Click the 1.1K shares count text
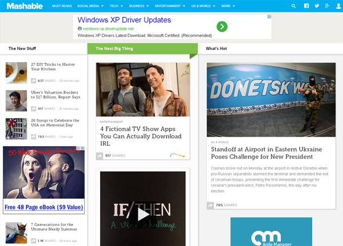The height and width of the screenshot is (246, 343). (x=46, y=241)
